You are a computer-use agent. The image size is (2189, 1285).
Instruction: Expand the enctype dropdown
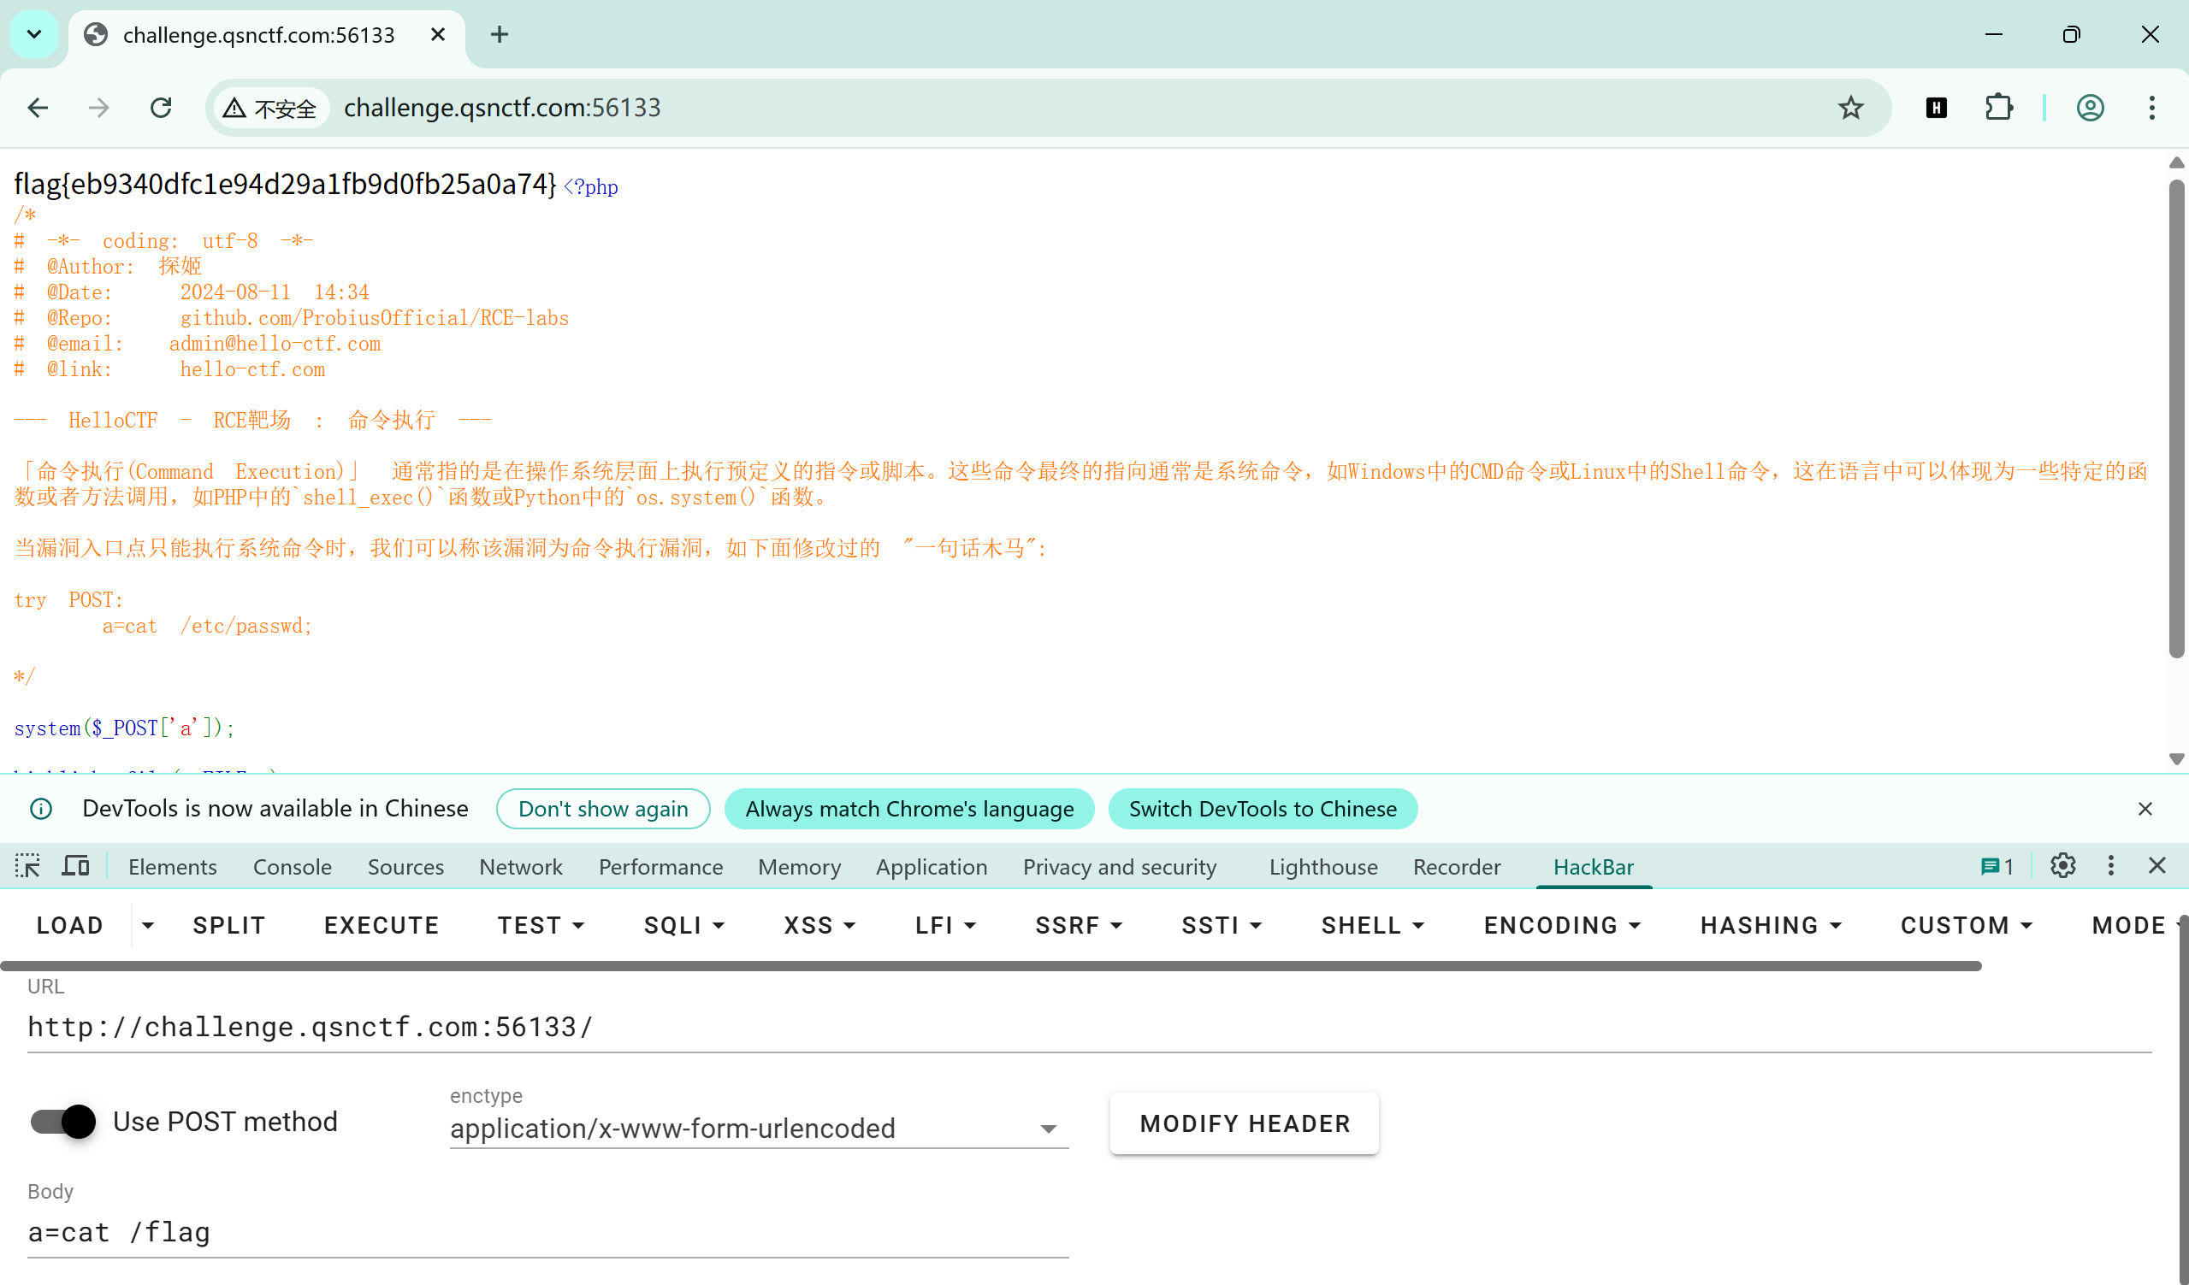click(1048, 1129)
